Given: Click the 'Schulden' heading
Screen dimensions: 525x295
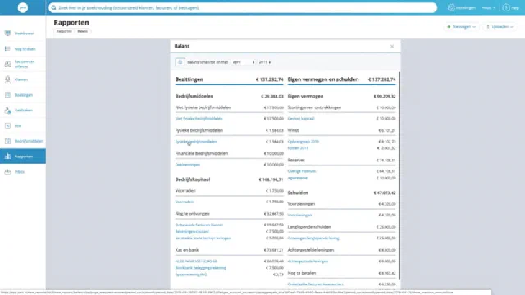Looking at the screenshot, I should (x=298, y=193).
